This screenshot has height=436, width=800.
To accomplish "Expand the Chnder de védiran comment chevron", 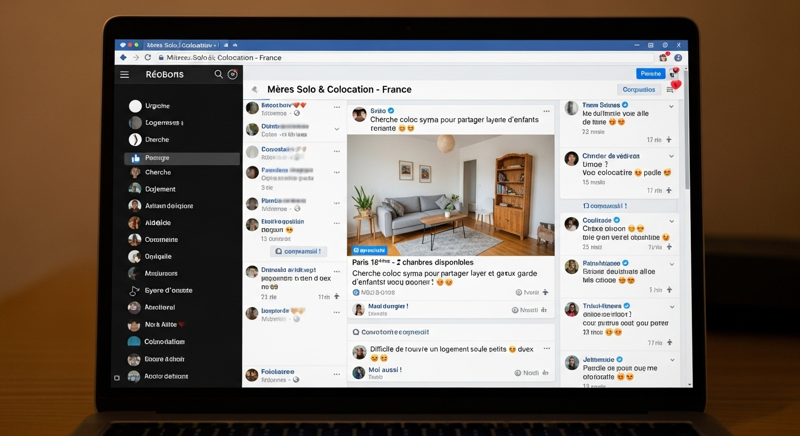I will (x=671, y=156).
